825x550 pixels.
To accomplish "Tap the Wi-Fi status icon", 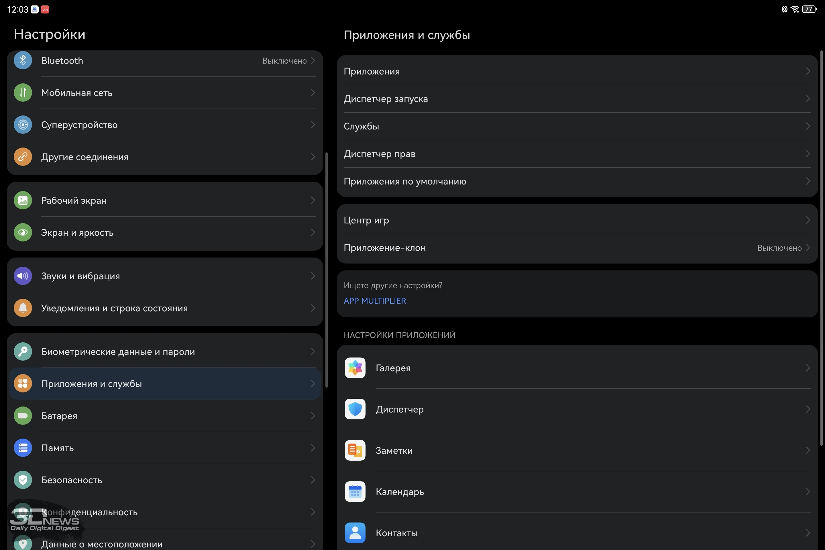I will pos(795,9).
